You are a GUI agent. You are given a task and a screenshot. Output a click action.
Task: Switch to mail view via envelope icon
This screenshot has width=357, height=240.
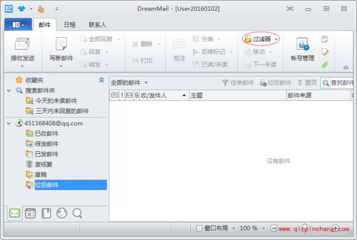tap(15, 213)
